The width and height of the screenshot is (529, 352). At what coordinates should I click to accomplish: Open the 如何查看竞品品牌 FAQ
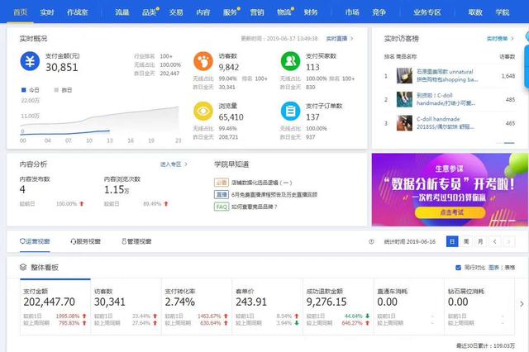click(x=254, y=207)
